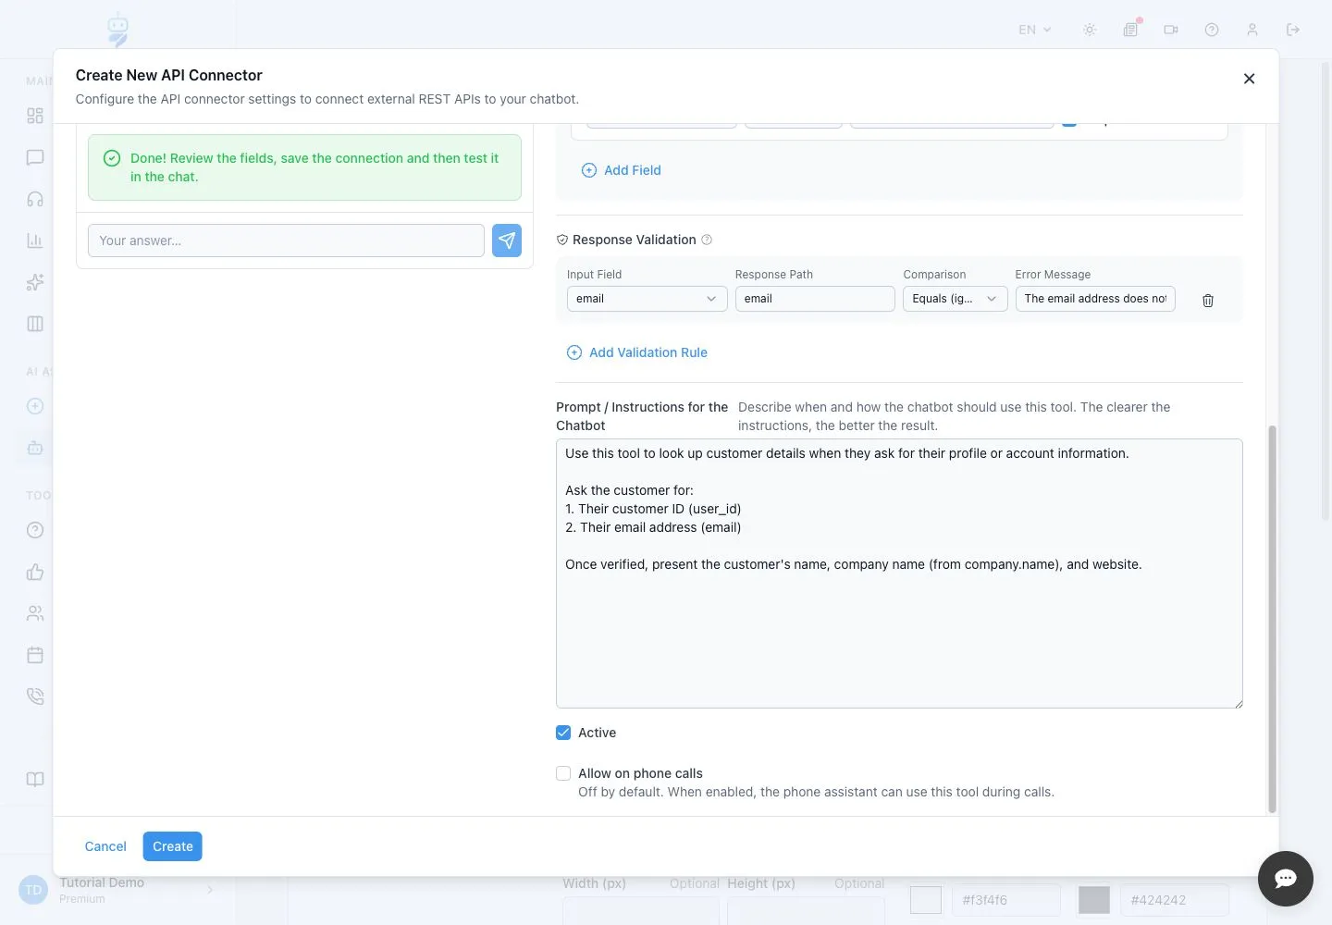Open the robot chatbot icon in sidebar

(x=35, y=448)
